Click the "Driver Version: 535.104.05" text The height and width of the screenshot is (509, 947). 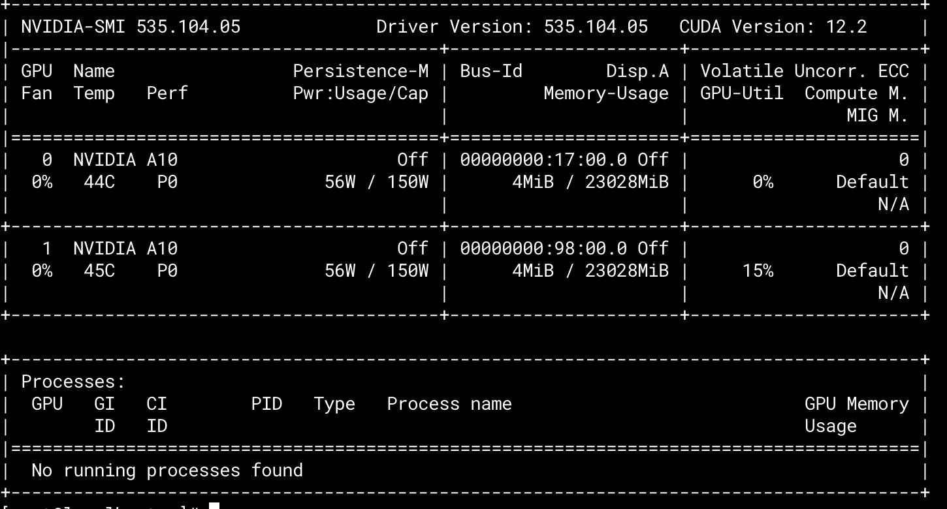pos(513,27)
